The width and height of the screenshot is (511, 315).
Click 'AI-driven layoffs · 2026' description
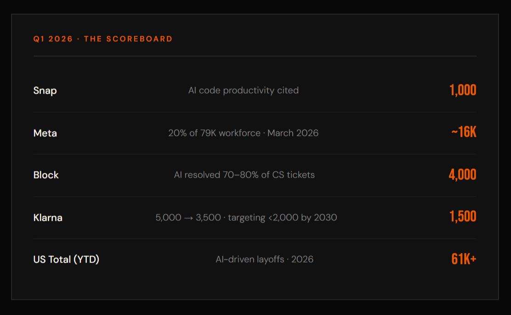click(264, 259)
